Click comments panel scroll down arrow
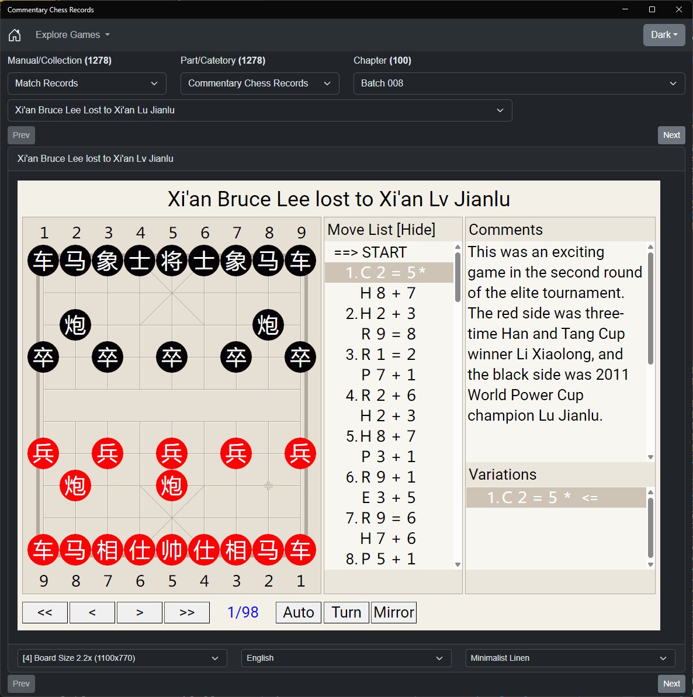The height and width of the screenshot is (697, 693). [x=651, y=457]
